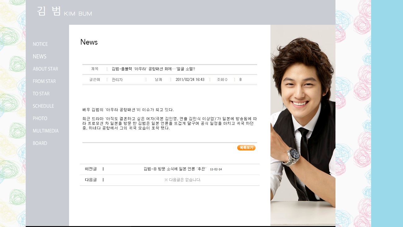Click the ※ 다음글은 없습니다 notice
Viewport: 403px width, 227px height.
[183, 180]
